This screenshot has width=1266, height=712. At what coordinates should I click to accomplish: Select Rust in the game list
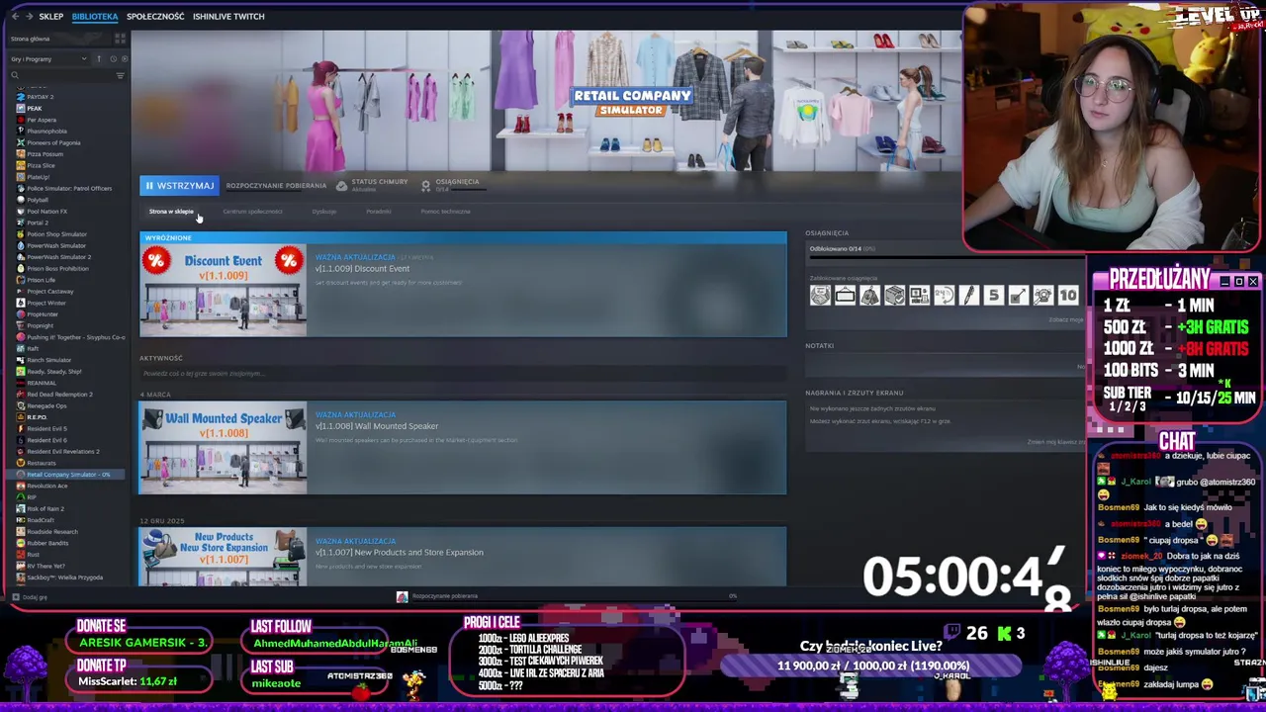(33, 555)
